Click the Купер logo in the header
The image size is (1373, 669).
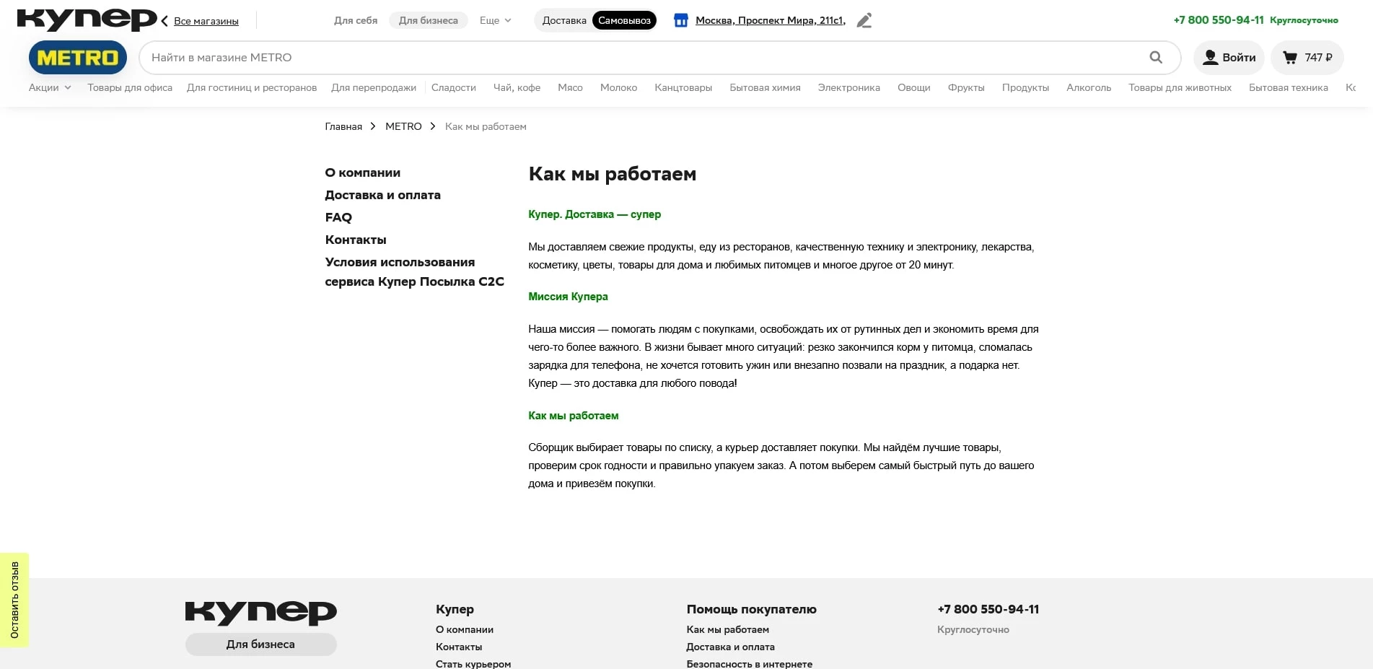coord(87,19)
